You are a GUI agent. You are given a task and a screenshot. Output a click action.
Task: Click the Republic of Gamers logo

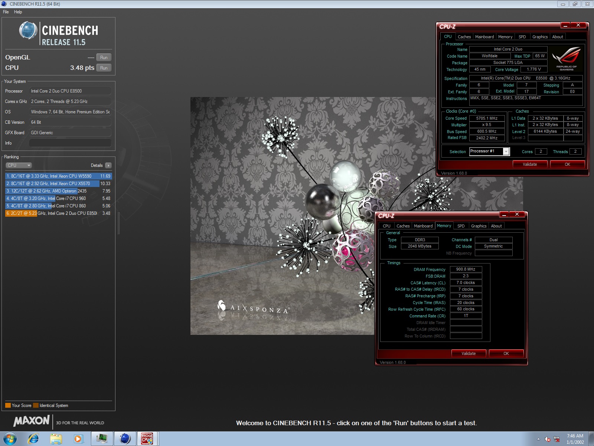pyautogui.click(x=567, y=59)
